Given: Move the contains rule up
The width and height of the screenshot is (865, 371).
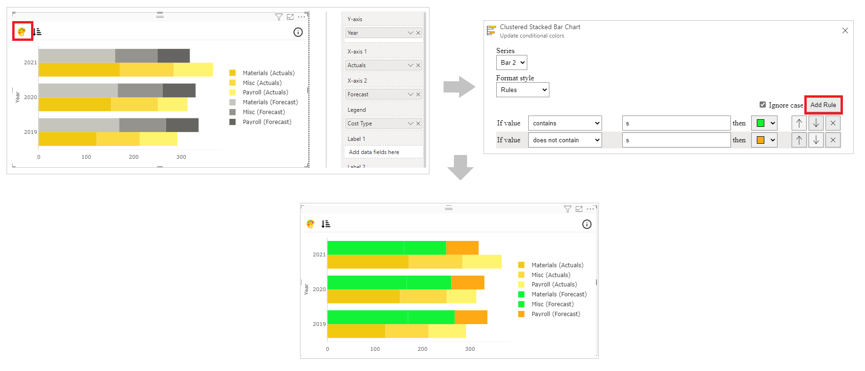Looking at the screenshot, I should click(799, 123).
